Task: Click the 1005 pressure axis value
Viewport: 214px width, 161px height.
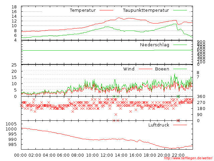Action: pos(11,124)
